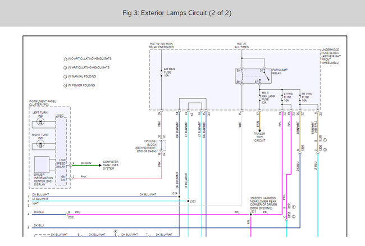Viewport: 365px width, 246px height.
Task: Click the Left Turn indicator LED symbol
Action: [x=40, y=122]
